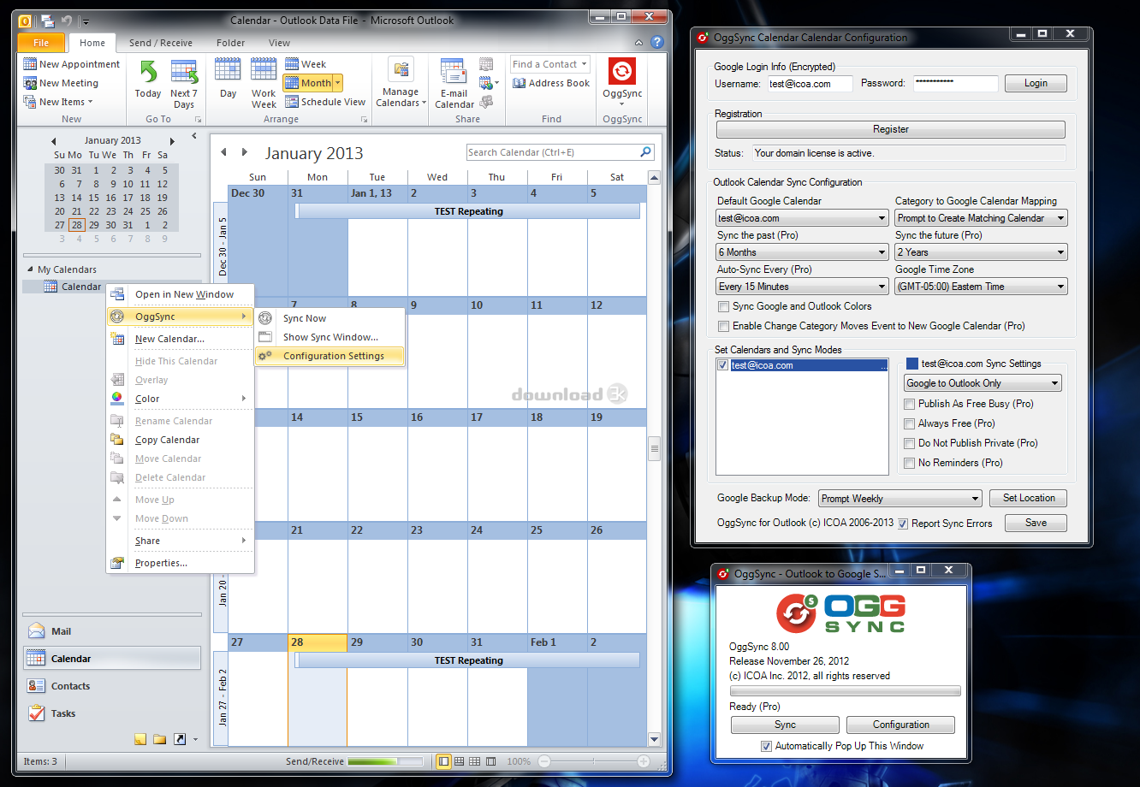Open Category to Google Calendar Mapping dropdown
The height and width of the screenshot is (787, 1140).
point(982,218)
